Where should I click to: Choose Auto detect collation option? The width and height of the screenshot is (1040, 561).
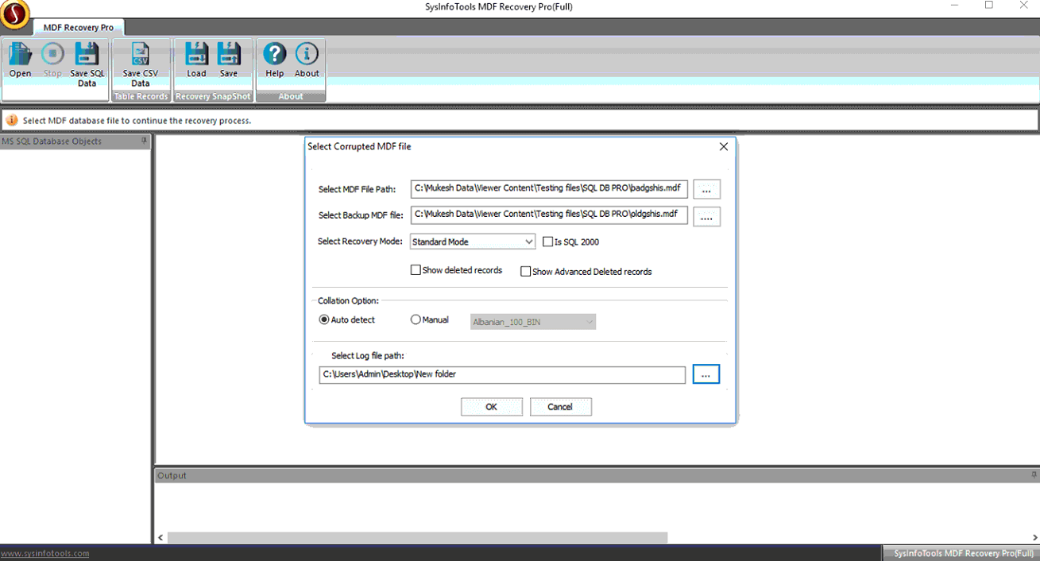[324, 320]
